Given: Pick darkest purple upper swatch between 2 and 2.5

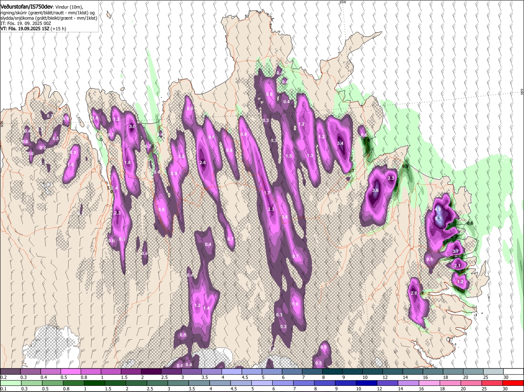Looking at the screenshot, I should point(151,371).
